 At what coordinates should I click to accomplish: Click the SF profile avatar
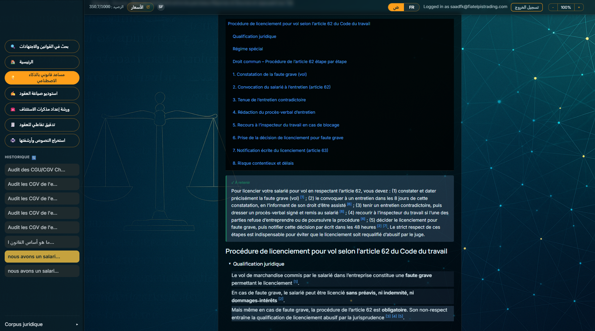pos(161,7)
